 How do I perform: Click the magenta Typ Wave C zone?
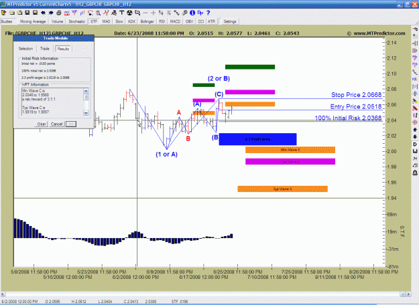[x=290, y=161]
